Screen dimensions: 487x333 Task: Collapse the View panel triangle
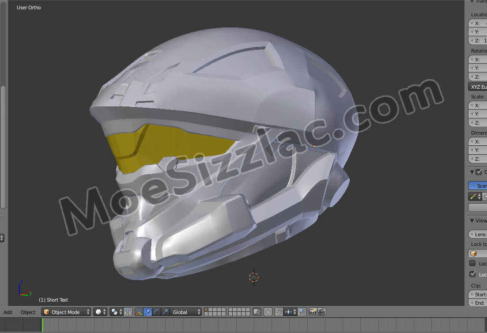[x=472, y=220]
